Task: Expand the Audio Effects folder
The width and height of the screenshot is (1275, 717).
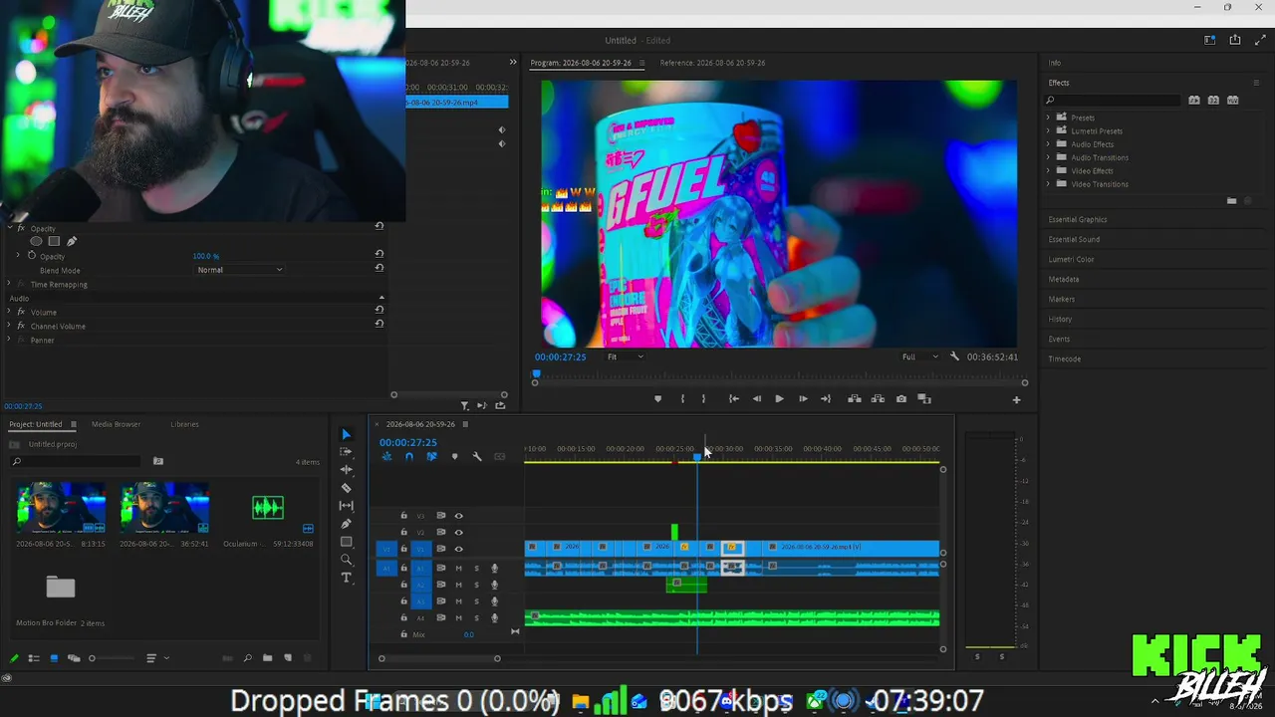Action: 1048,144
